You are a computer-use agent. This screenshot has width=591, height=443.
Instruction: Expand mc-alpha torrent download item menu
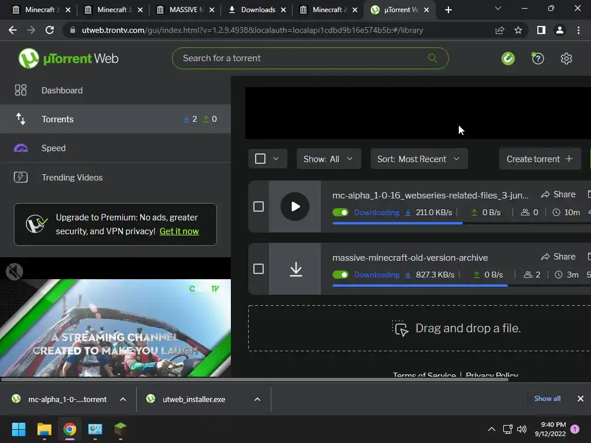(123, 399)
